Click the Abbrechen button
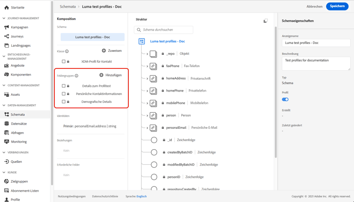This screenshot has height=202, width=354. [x=314, y=7]
